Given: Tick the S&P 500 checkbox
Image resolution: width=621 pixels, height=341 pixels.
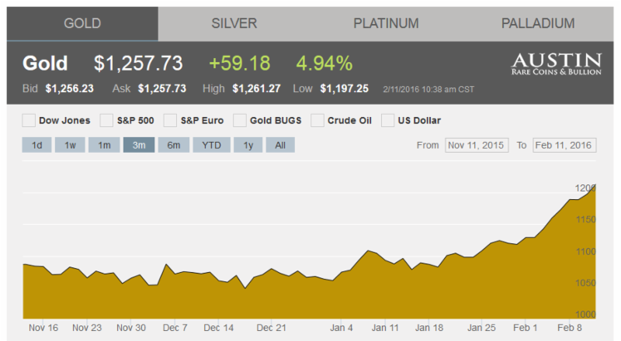Looking at the screenshot, I should (x=106, y=120).
